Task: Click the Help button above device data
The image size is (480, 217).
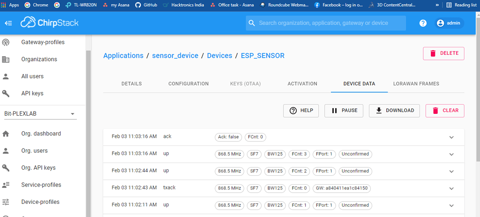Action: click(301, 111)
